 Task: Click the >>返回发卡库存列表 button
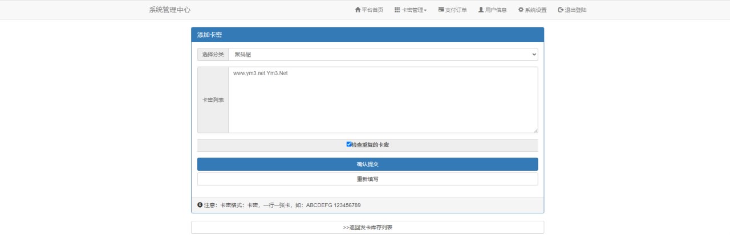tap(367, 227)
